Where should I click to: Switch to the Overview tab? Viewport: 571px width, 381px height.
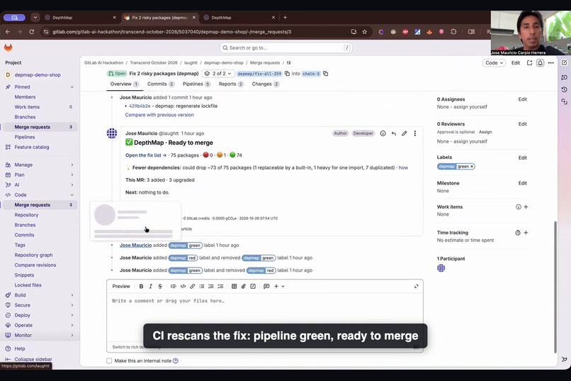coord(124,84)
